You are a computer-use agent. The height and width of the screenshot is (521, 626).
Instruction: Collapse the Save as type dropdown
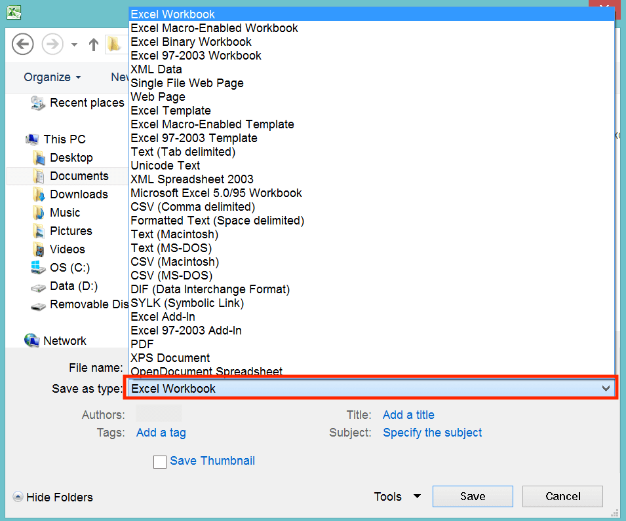[x=606, y=388]
